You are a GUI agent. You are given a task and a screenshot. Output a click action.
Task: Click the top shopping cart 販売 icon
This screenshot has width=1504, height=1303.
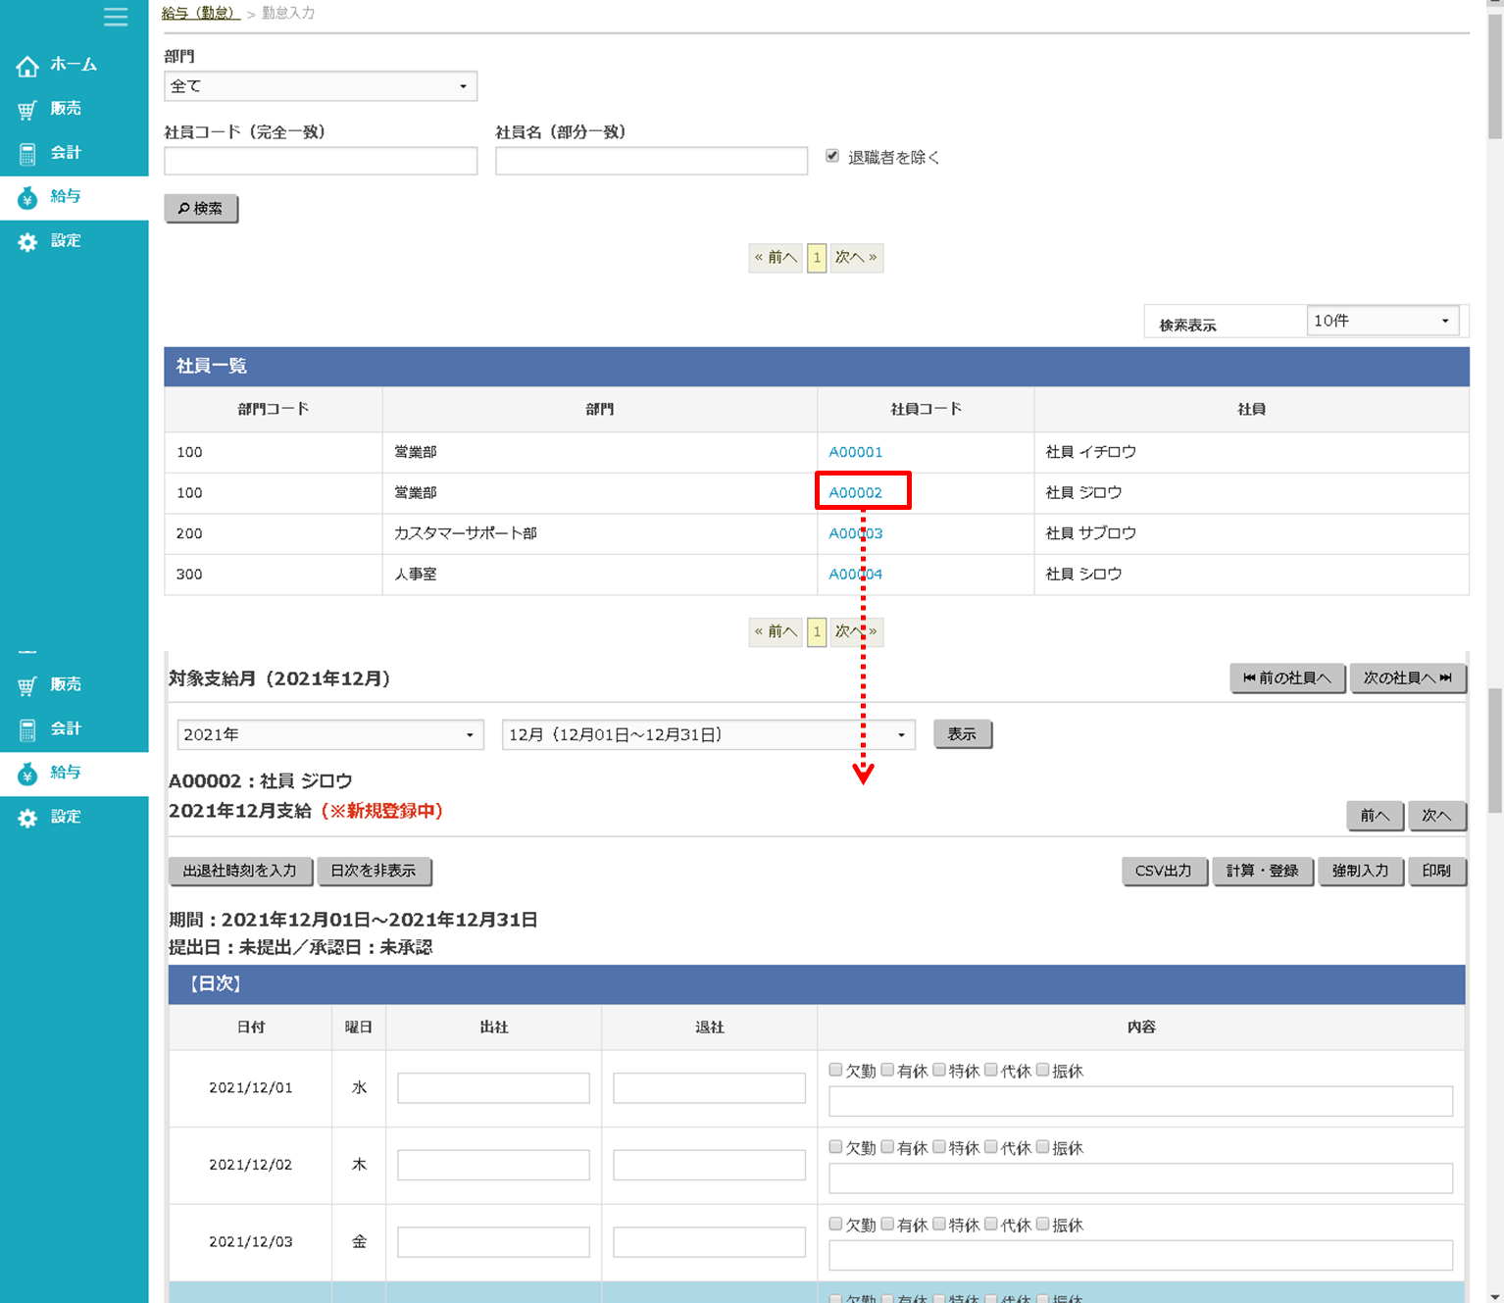(27, 110)
